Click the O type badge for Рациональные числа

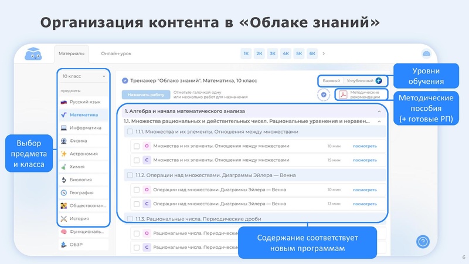pos(147,233)
